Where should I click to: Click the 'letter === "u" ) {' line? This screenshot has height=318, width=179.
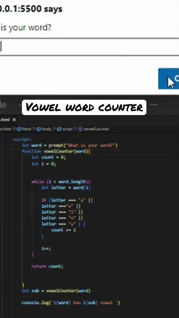[x=64, y=224]
